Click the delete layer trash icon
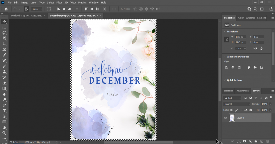 coord(267,141)
